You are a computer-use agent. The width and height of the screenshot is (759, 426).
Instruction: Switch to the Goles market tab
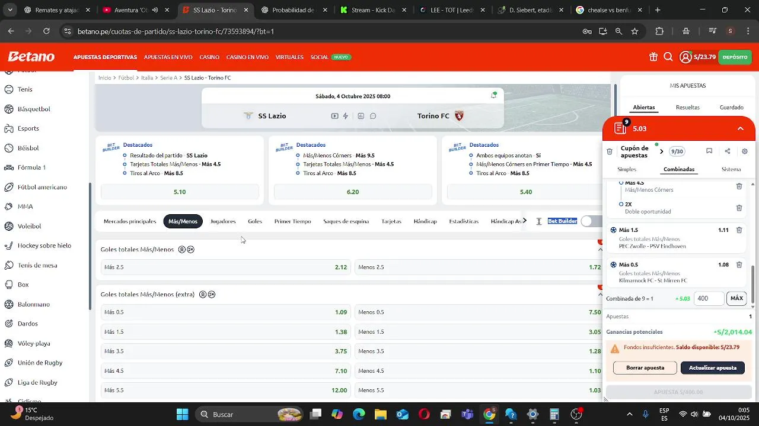(x=255, y=221)
